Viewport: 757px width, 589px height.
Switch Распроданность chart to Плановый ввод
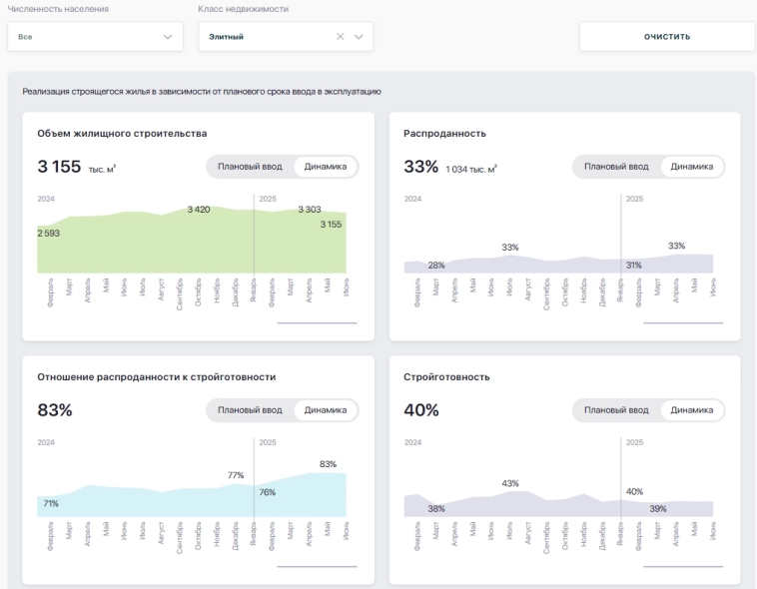coord(616,167)
